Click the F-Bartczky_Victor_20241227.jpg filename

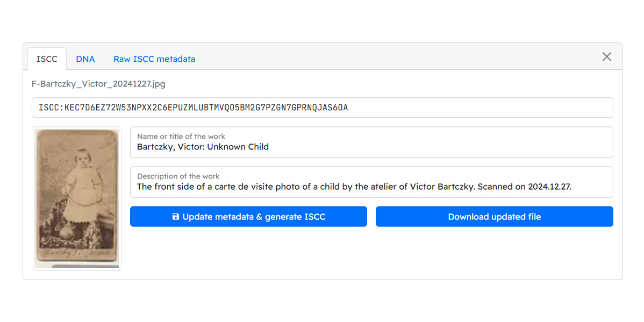point(98,84)
